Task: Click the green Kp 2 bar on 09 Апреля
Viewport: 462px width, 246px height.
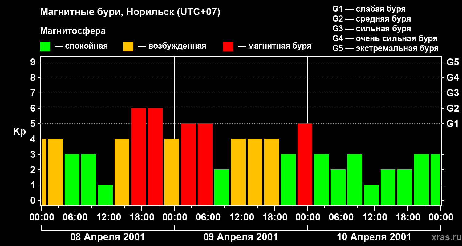Action: (222, 187)
